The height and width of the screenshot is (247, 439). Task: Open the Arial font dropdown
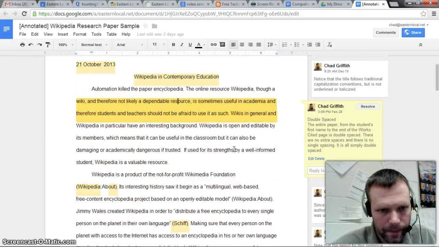coord(130,45)
